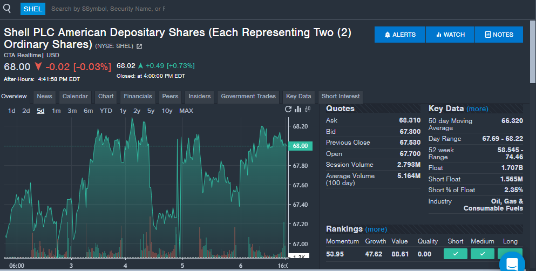Add SHEL to the watchlist via WATCH

click(450, 35)
